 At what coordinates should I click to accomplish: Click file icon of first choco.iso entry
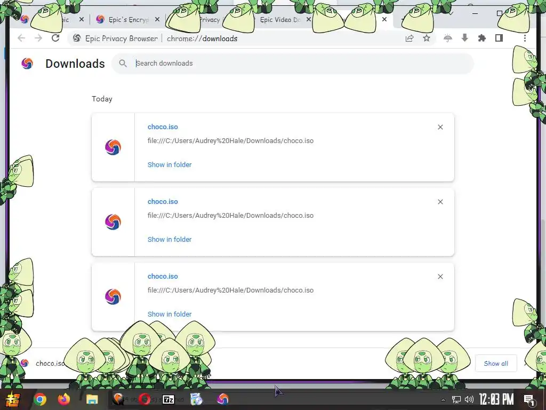pos(113,147)
